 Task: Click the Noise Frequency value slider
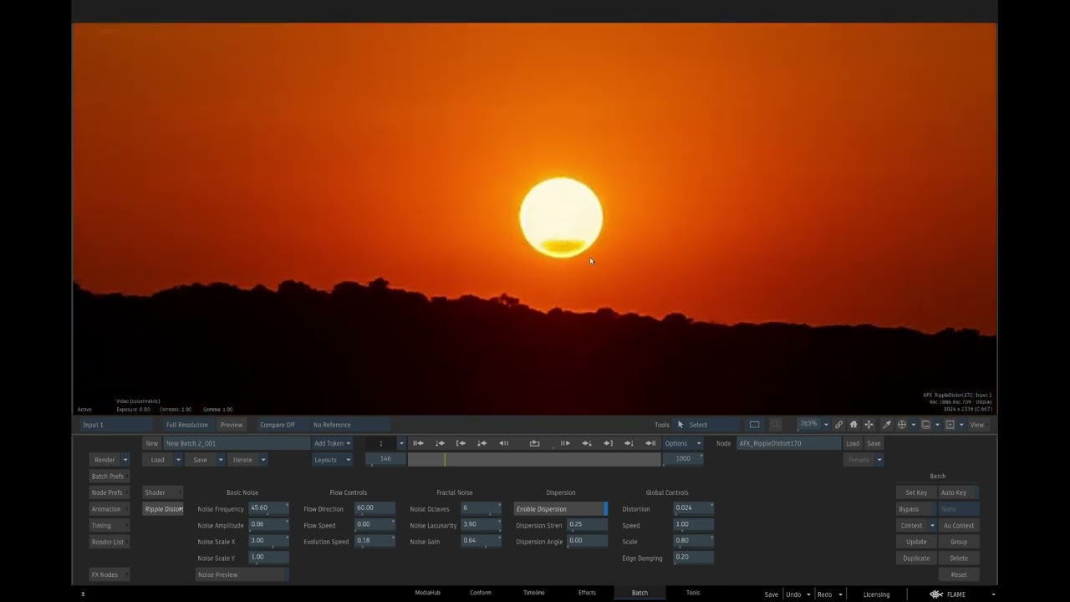click(268, 508)
